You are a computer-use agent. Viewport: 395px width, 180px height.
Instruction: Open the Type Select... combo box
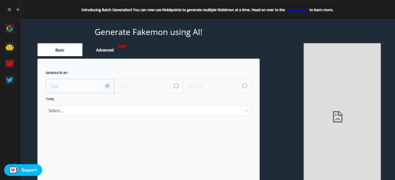tap(143, 111)
